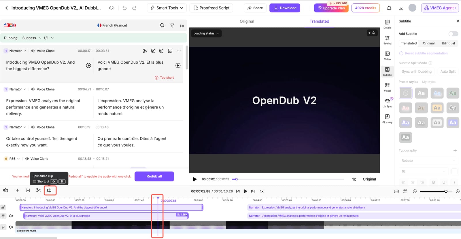
Task: Click the Proofread Script button
Action: coord(211,8)
